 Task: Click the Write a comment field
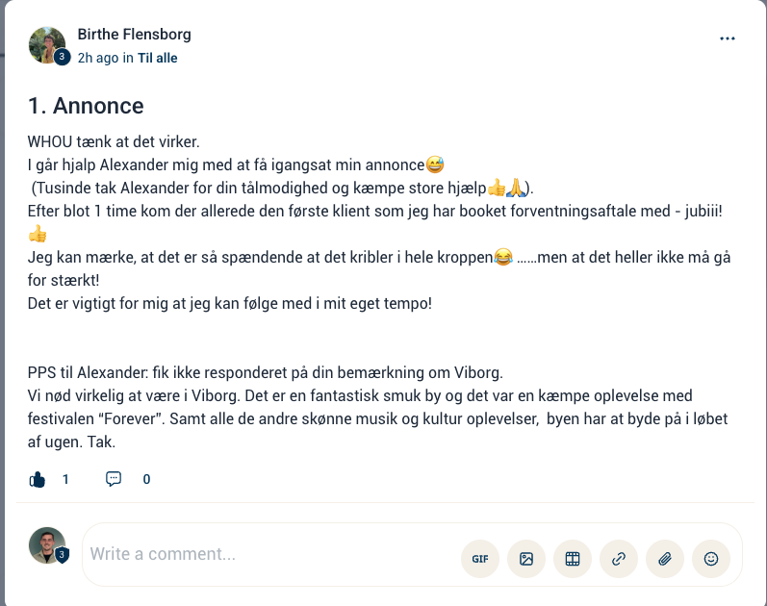click(271, 554)
